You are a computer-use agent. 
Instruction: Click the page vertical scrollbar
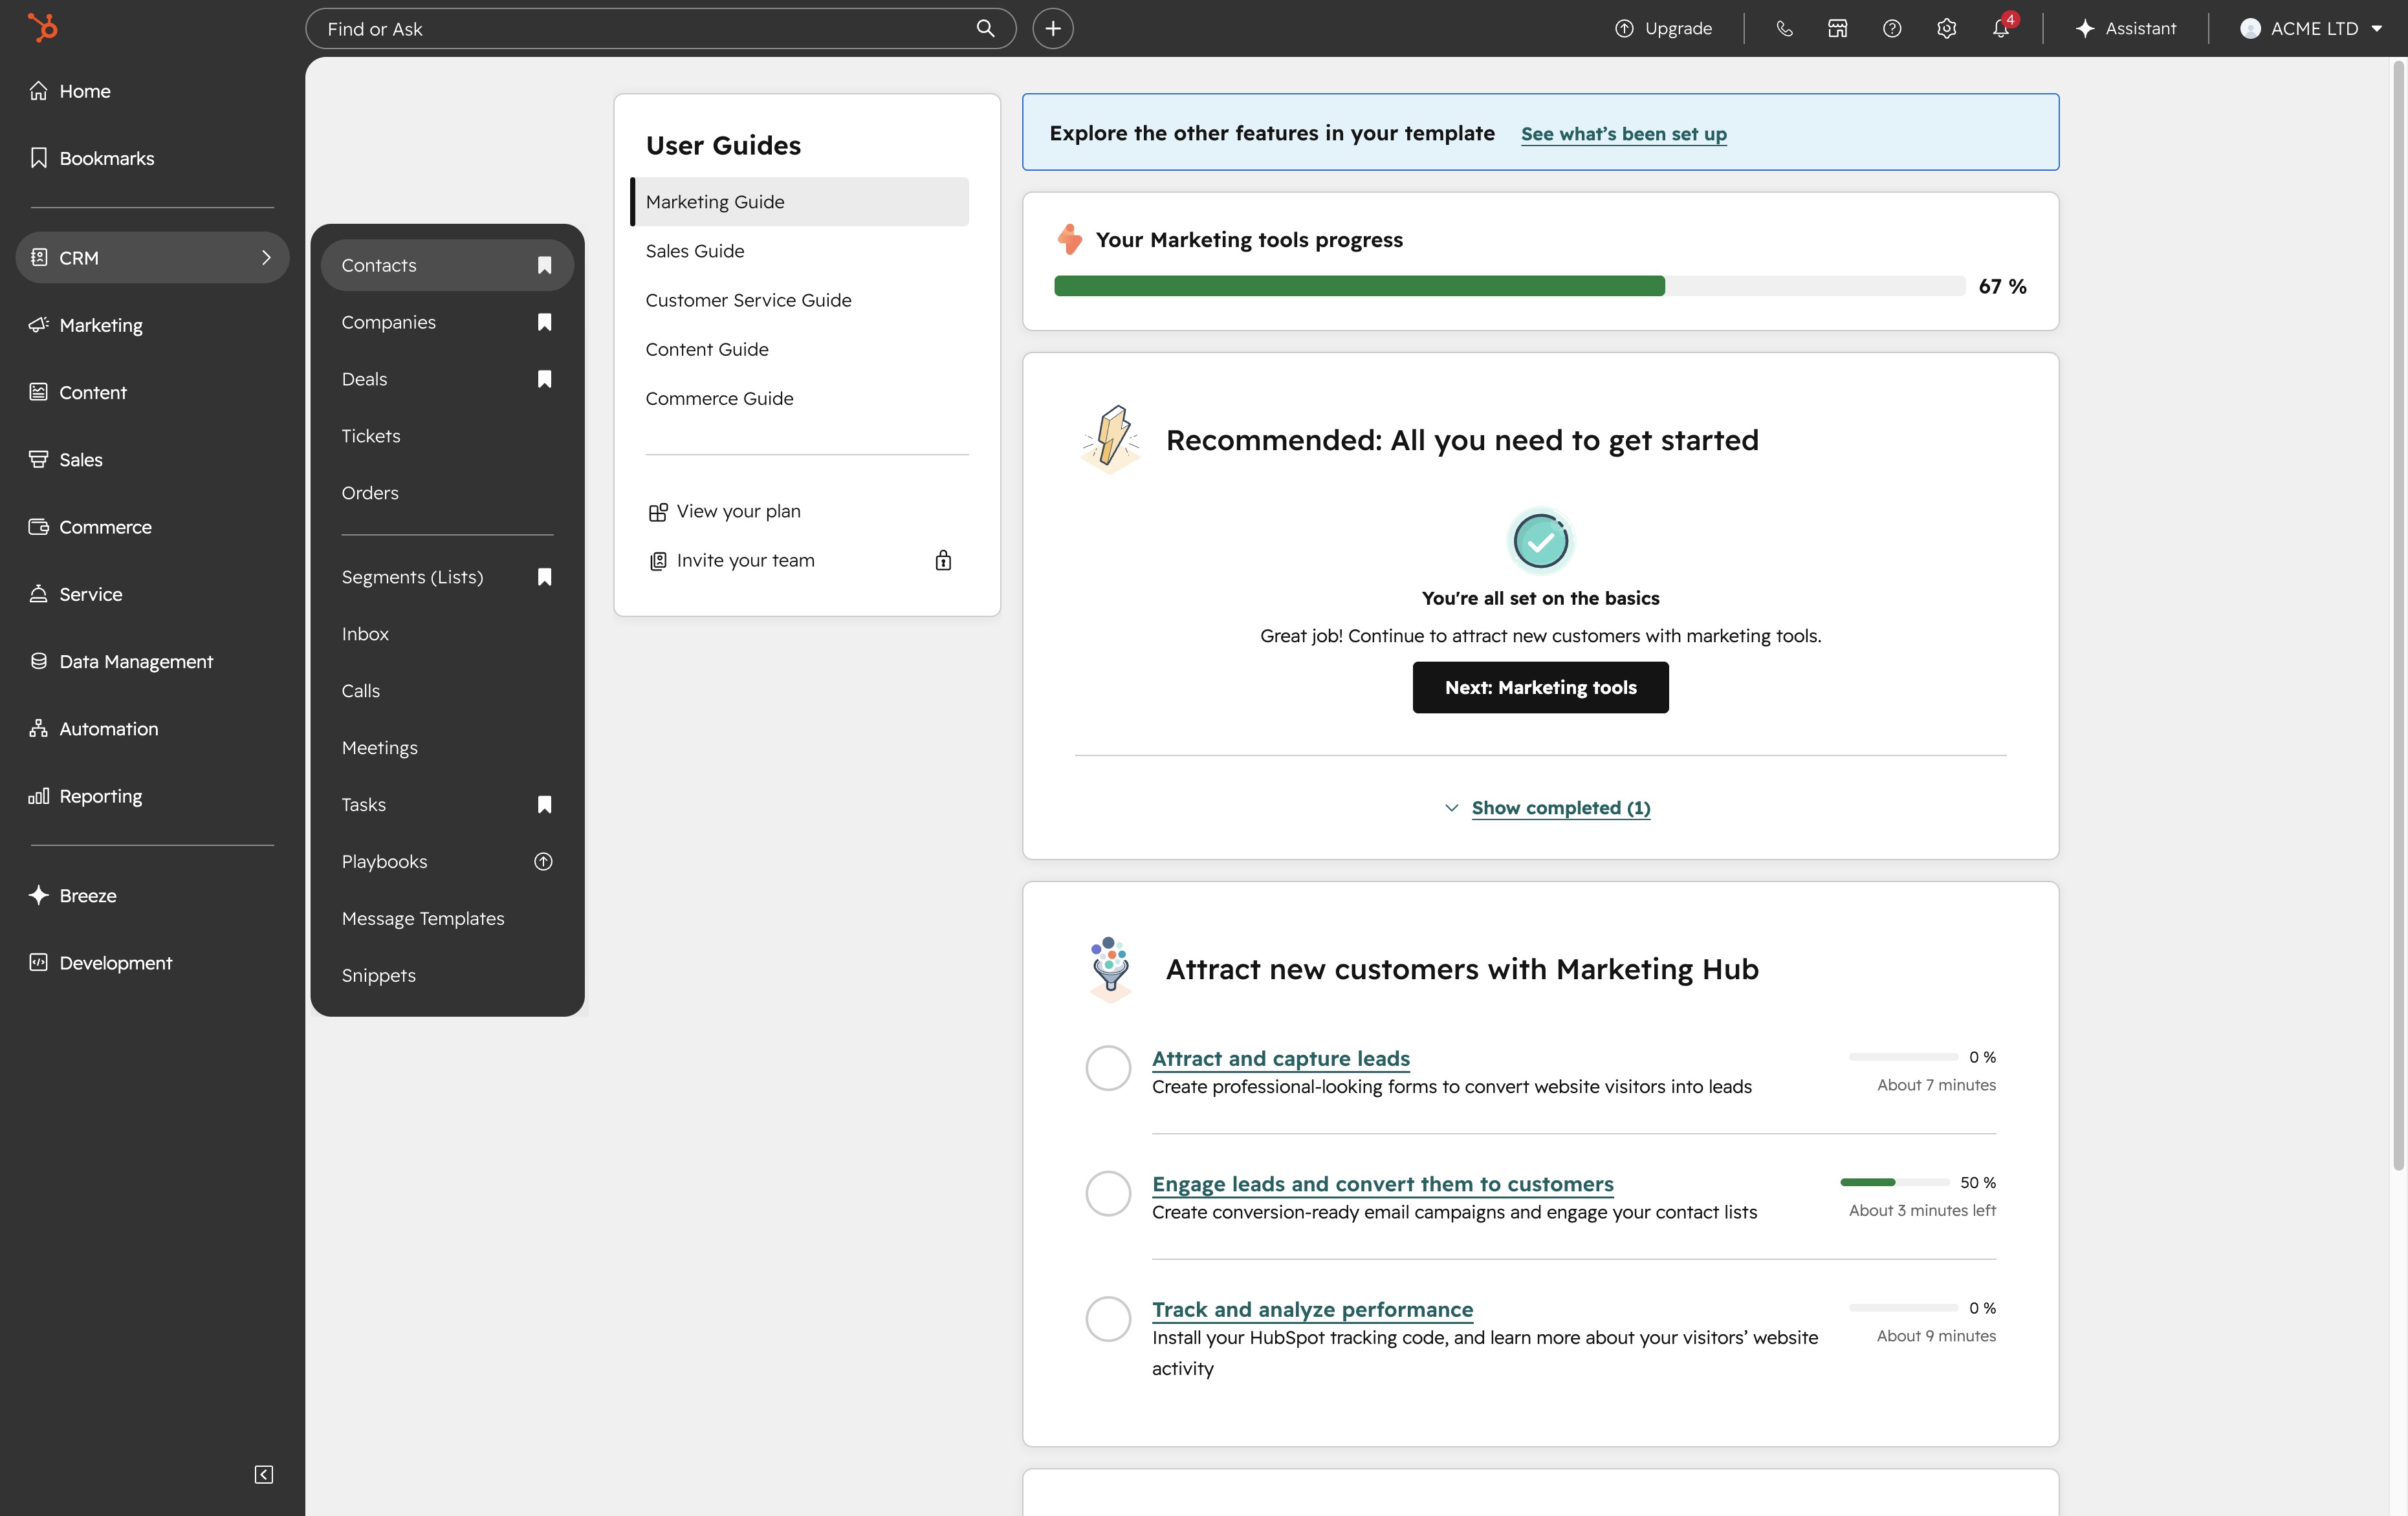tap(2398, 615)
